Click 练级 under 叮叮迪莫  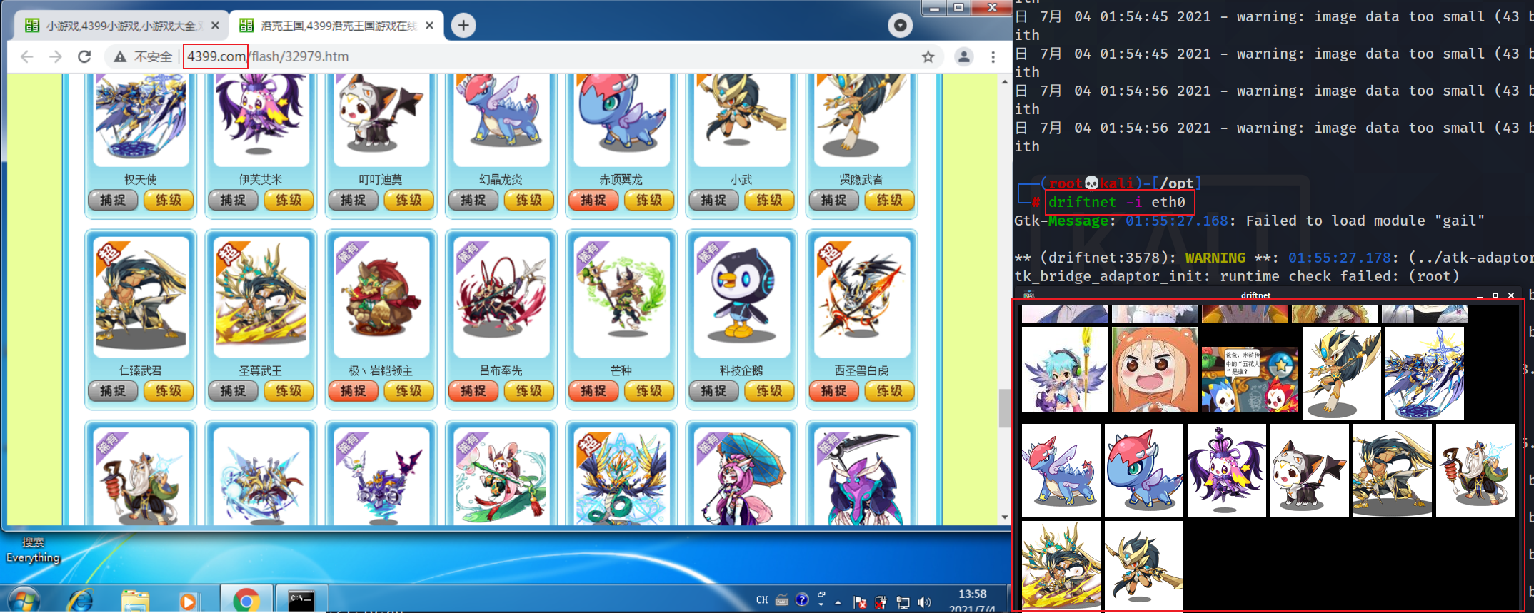coord(408,201)
